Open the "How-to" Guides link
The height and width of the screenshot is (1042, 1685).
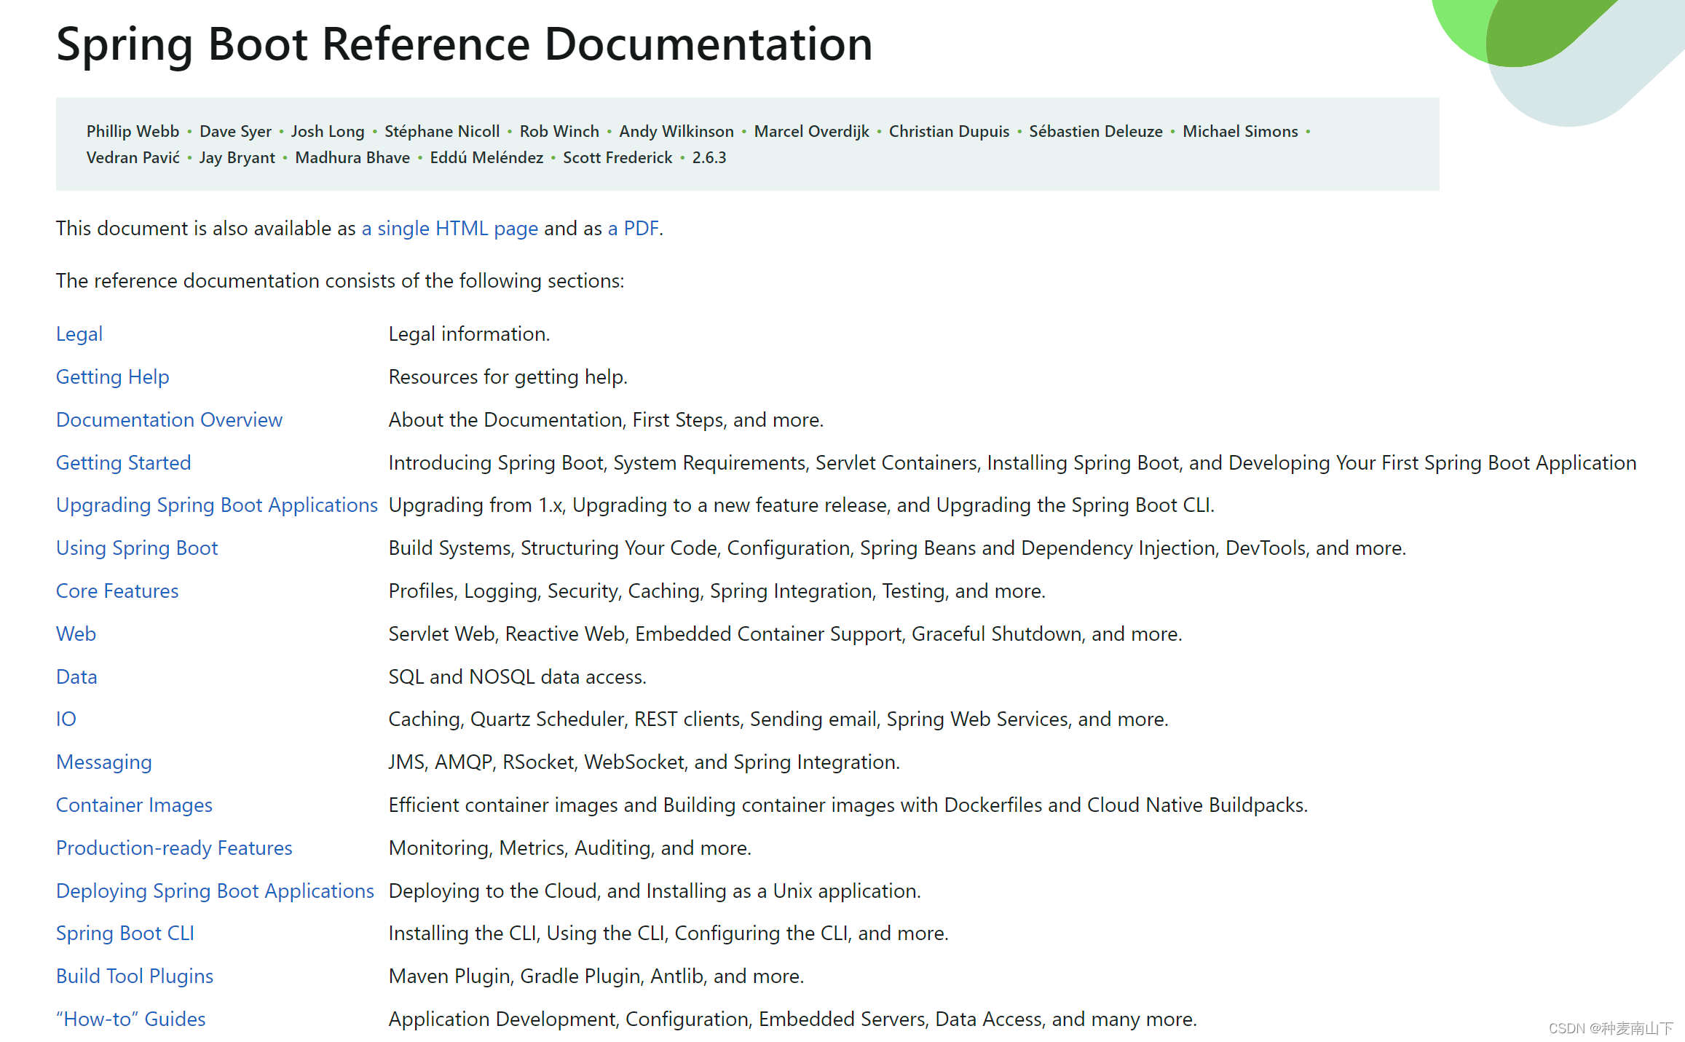(131, 1019)
